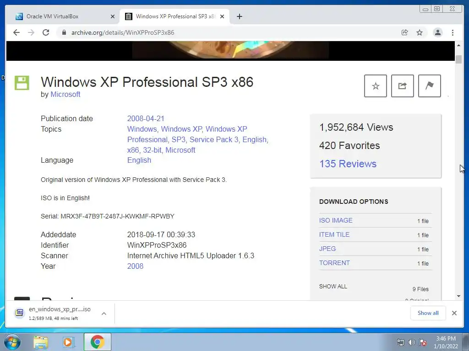The image size is (469, 351).
Task: Click the green floppy disk software icon
Action: 22,83
